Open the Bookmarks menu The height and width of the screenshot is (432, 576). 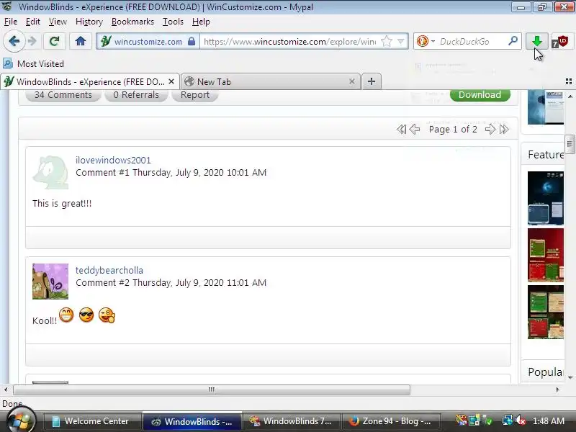(132, 22)
